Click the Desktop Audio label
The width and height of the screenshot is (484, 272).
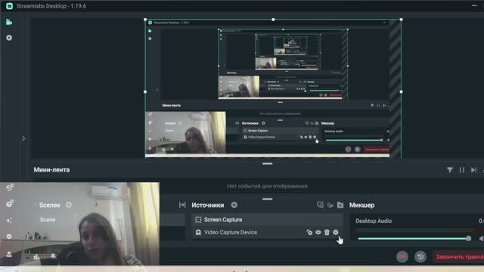374,221
